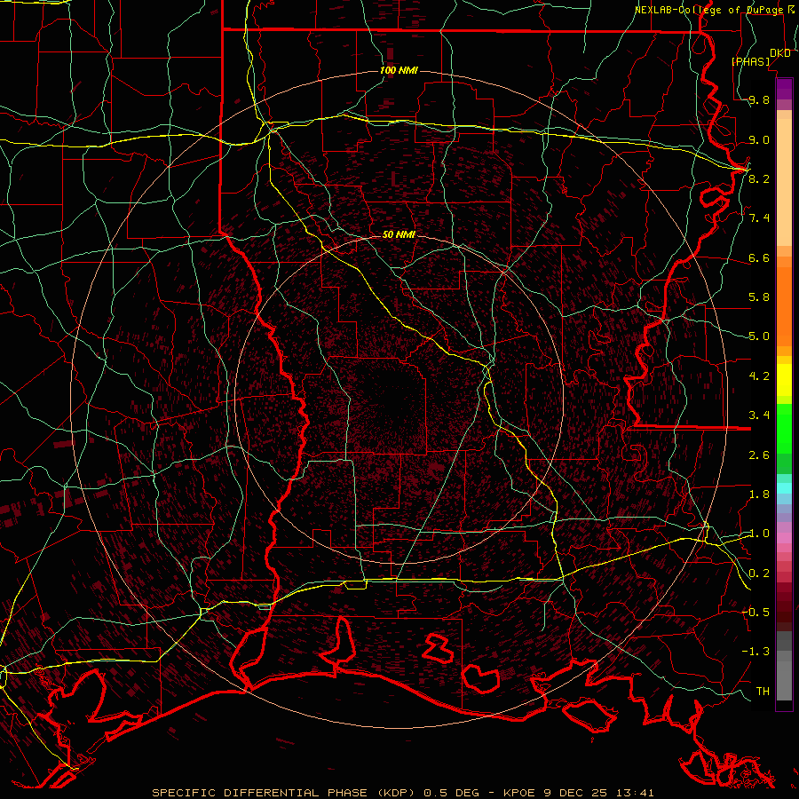This screenshot has height=799, width=799.
Task: Click the 3.4 scale value
Action: 759,415
